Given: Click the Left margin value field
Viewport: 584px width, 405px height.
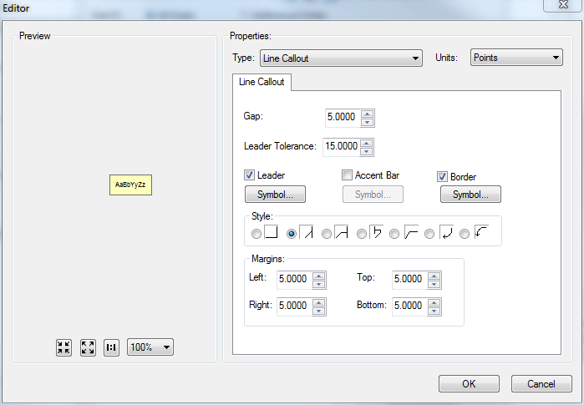Looking at the screenshot, I should tap(294, 280).
